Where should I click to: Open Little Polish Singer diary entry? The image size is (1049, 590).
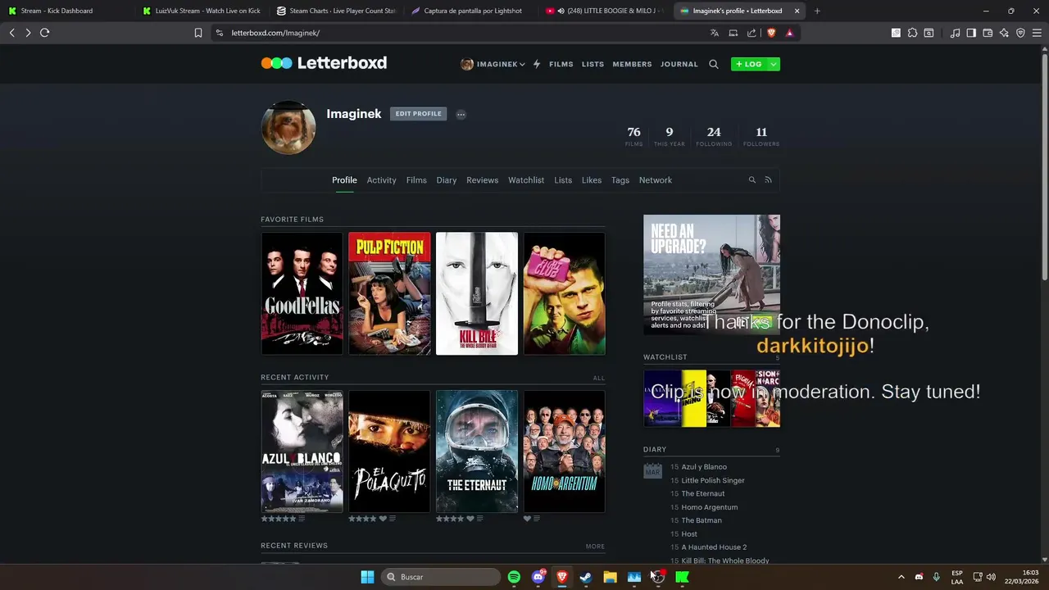tap(713, 480)
